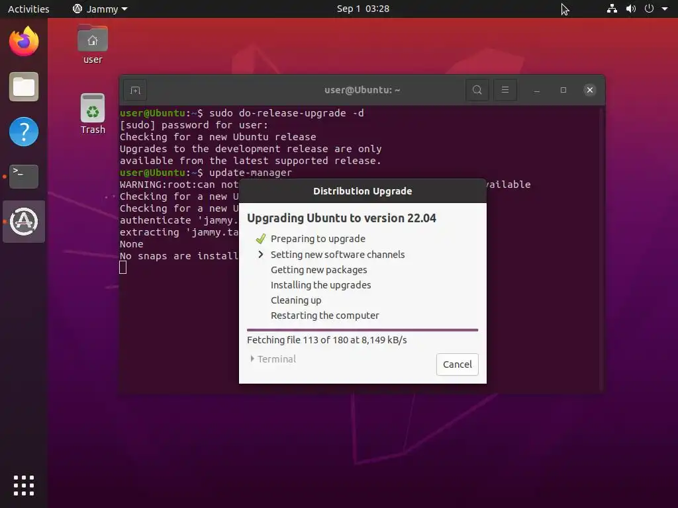Open the Trash desktop icon
Image resolution: width=678 pixels, height=508 pixels.
click(x=93, y=114)
